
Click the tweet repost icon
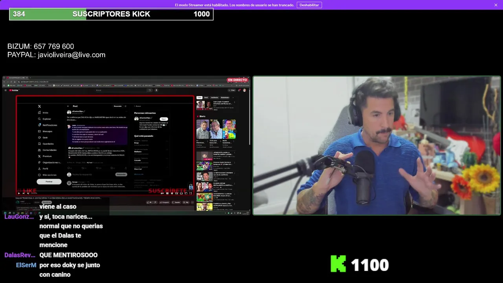(x=83, y=168)
